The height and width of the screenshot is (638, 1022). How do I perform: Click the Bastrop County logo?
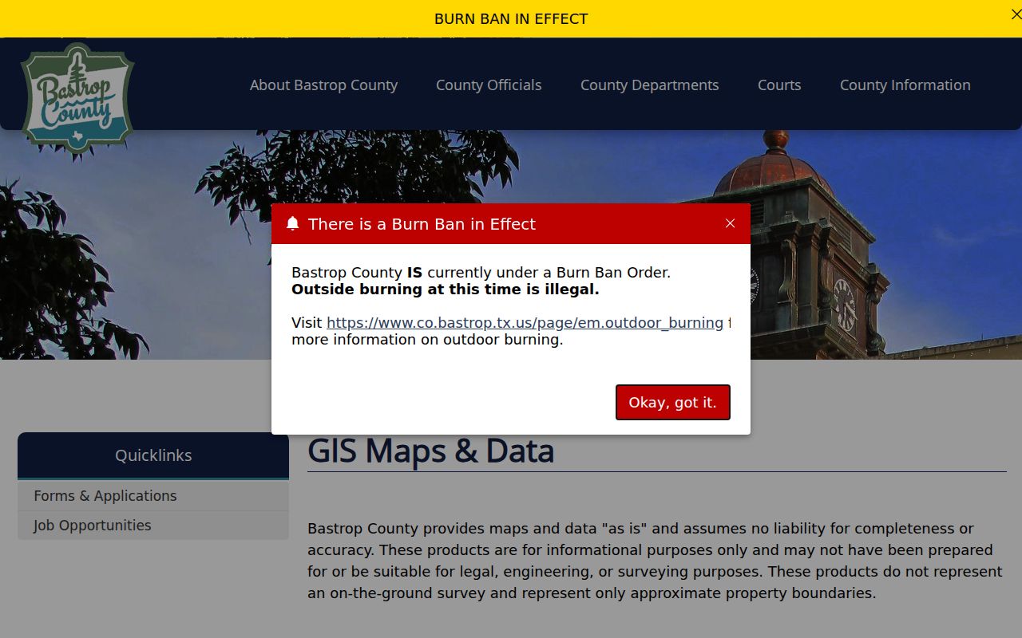[x=77, y=100]
